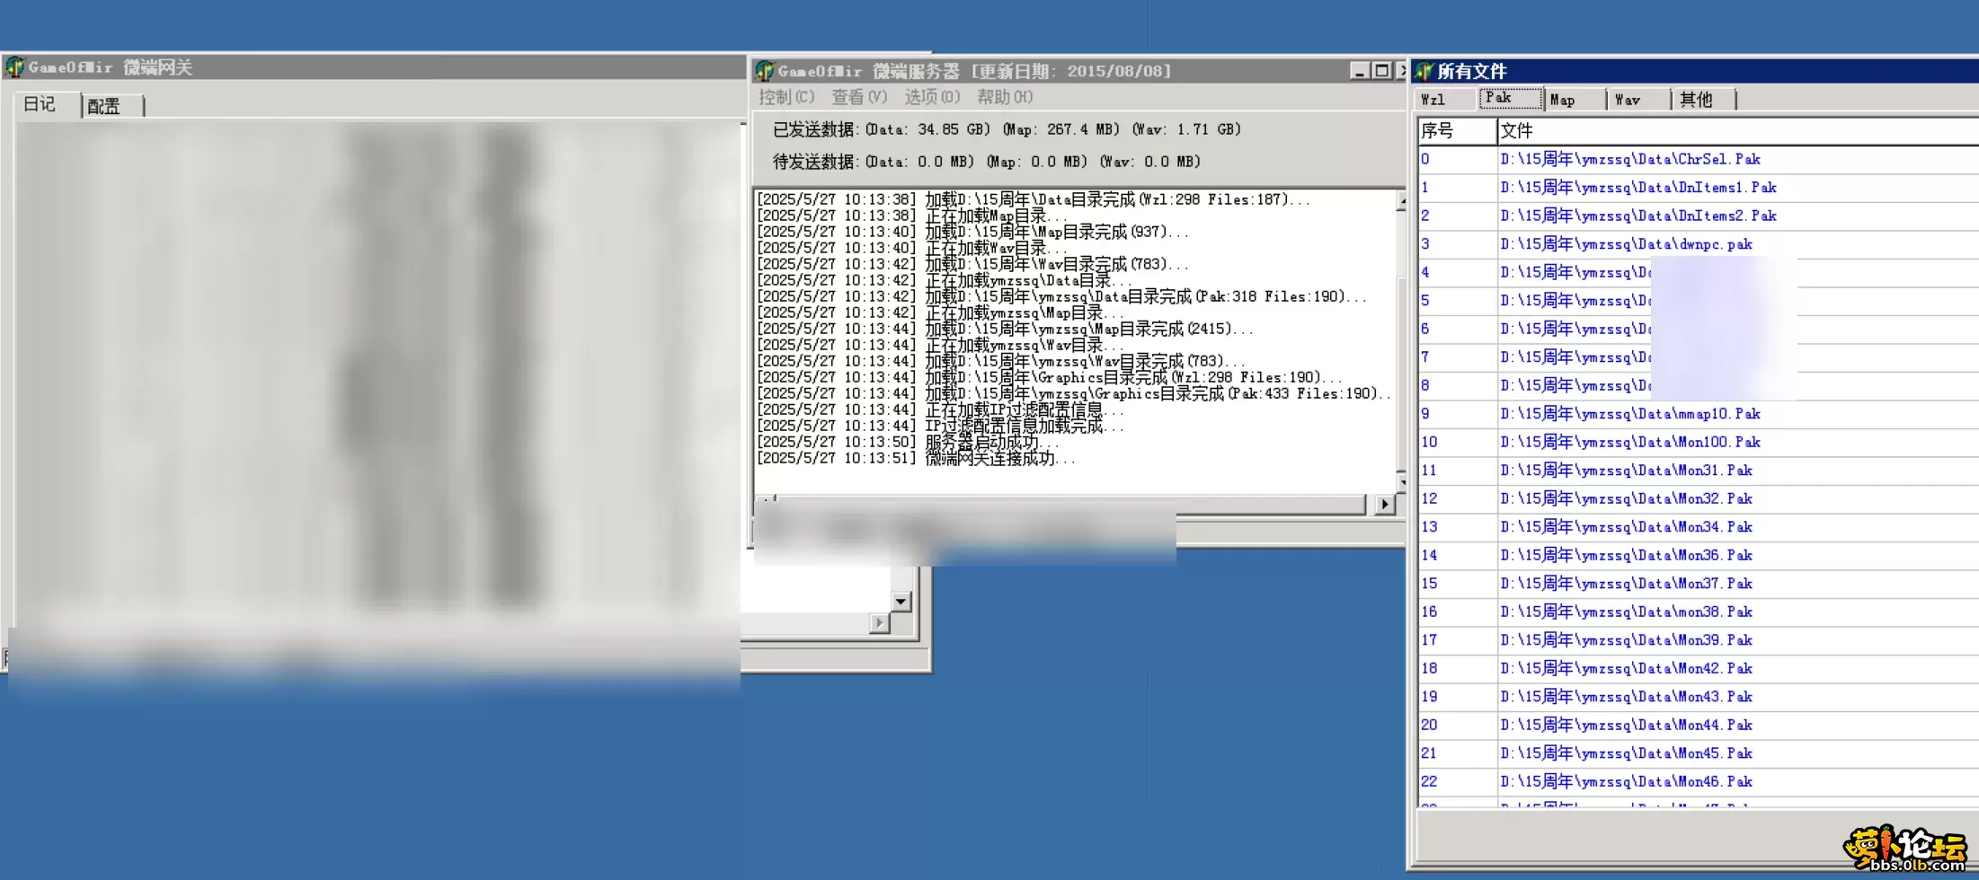Click the log line 服务器启动成功
1979x880 pixels.
[x=908, y=442]
